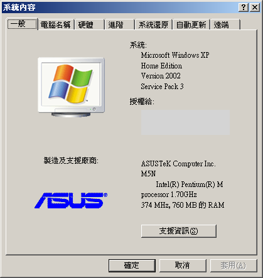Image resolution: width=263 pixels, height=278 pixels.
Task: Select the 一般 tab
Action: pos(22,24)
